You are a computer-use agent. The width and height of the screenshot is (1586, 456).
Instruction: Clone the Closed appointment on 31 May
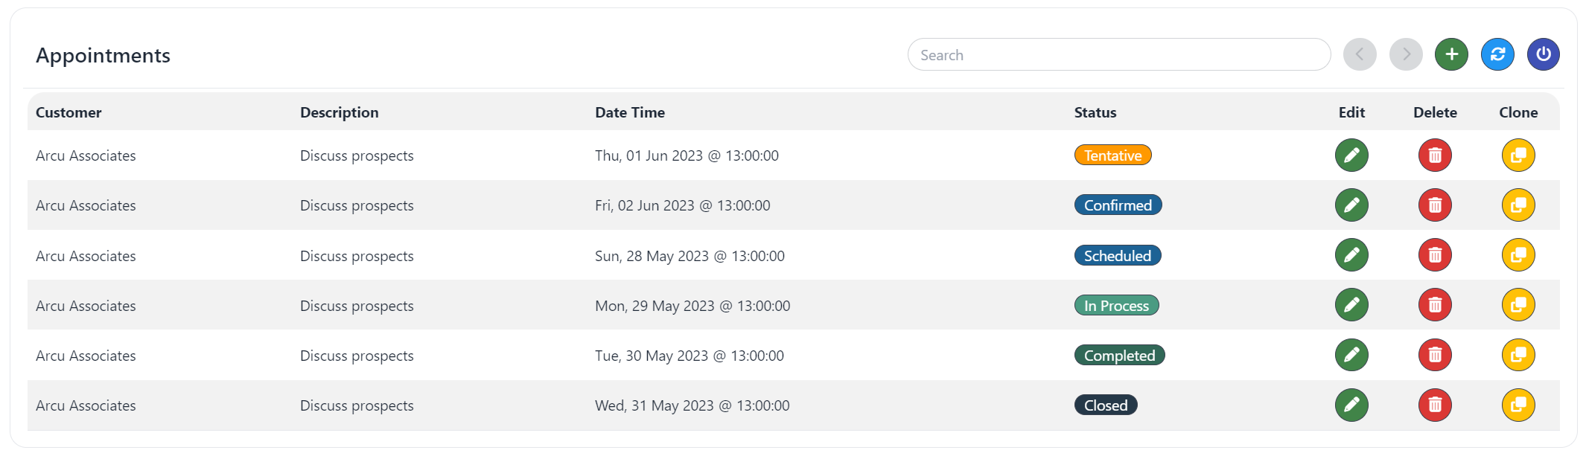(x=1518, y=405)
